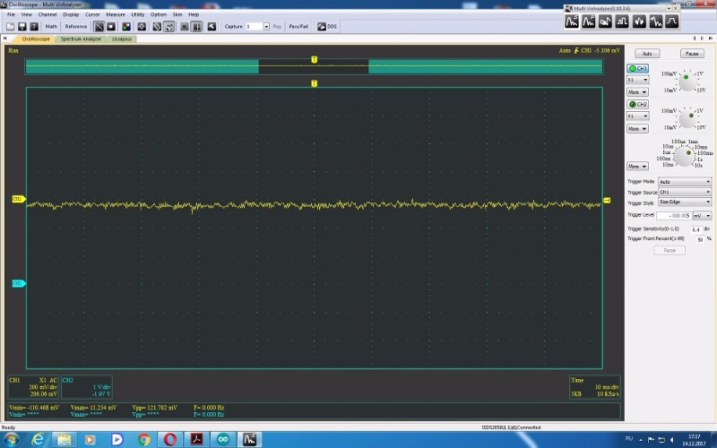Viewport: 717px width, 448px height.
Task: Open the File menu
Action: (x=11, y=14)
